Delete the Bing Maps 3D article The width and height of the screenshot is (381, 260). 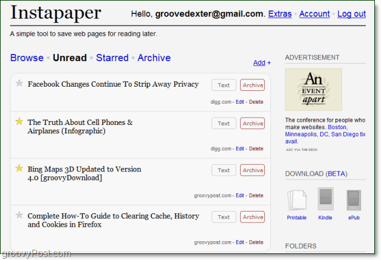[x=256, y=195]
